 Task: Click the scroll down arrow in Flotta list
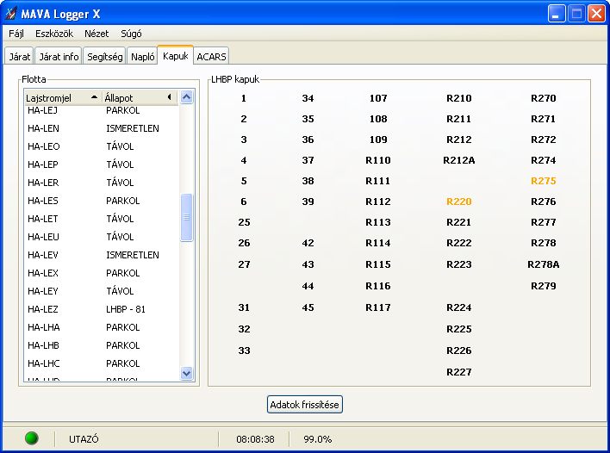click(187, 373)
